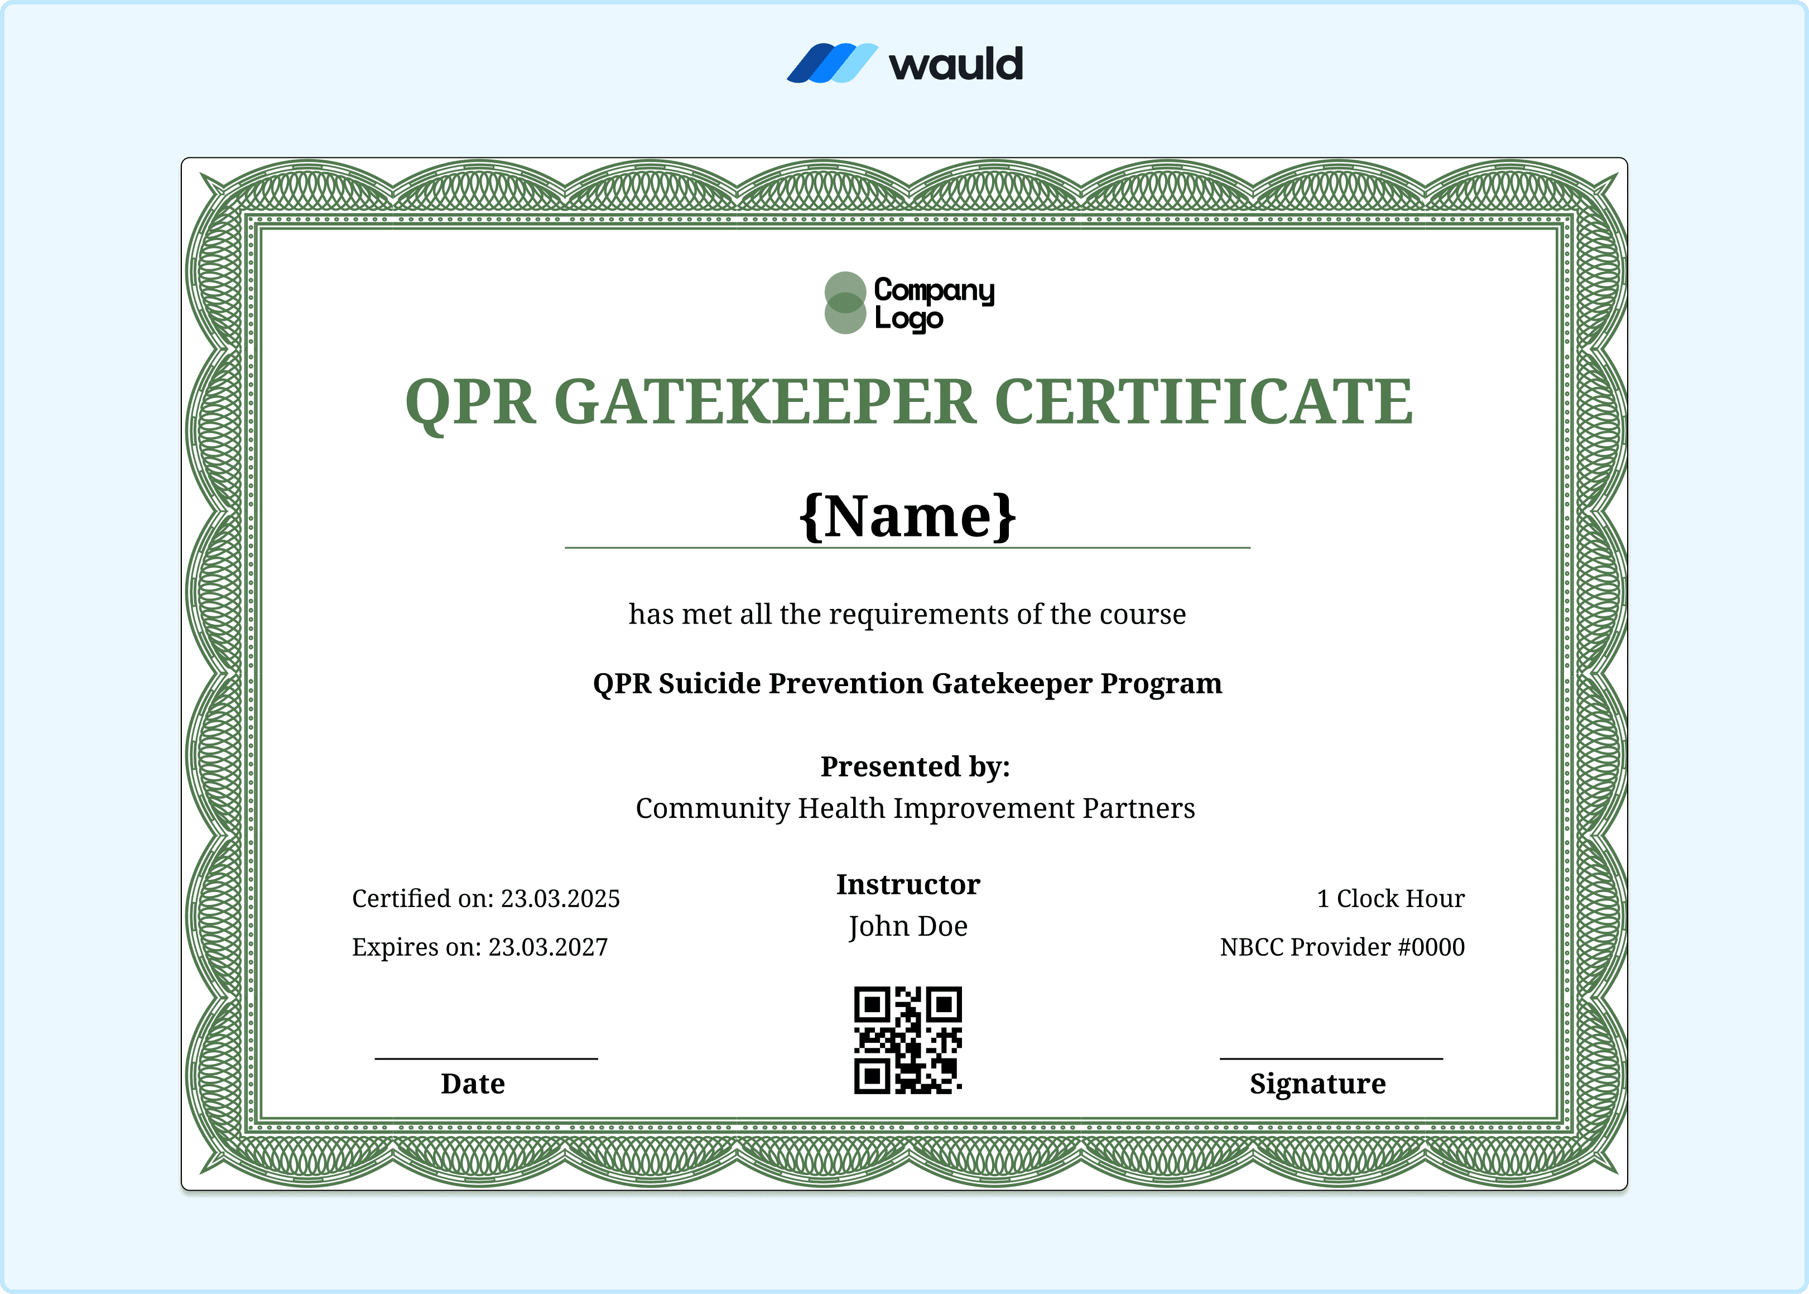This screenshot has width=1809, height=1294.
Task: Click the Date label under the line
Action: (x=473, y=1084)
